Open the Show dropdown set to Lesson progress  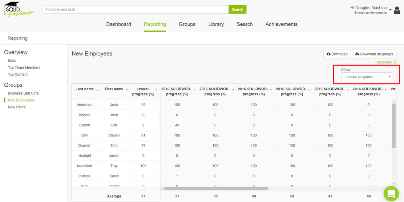(x=366, y=76)
